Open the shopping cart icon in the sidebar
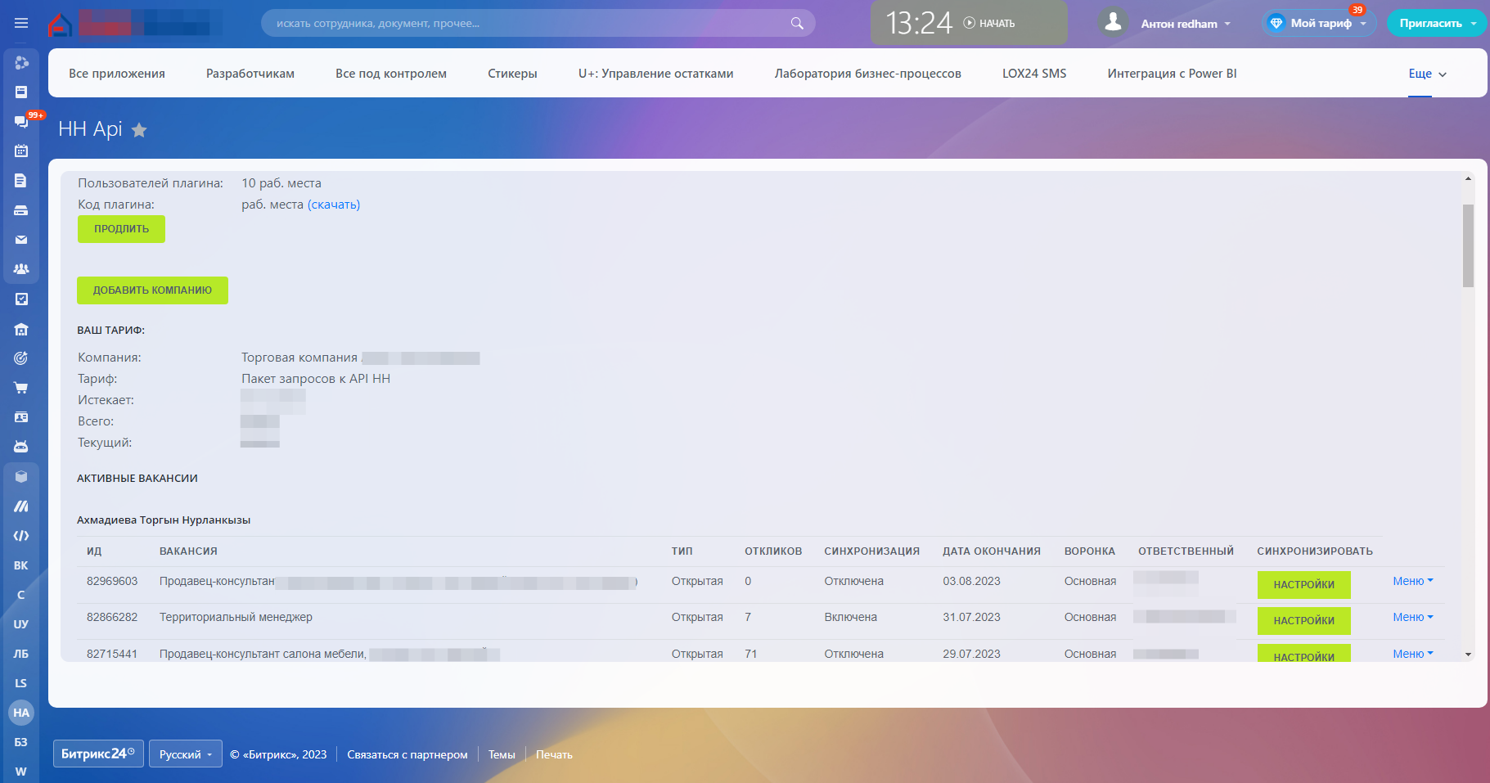This screenshot has height=783, width=1490. click(21, 388)
